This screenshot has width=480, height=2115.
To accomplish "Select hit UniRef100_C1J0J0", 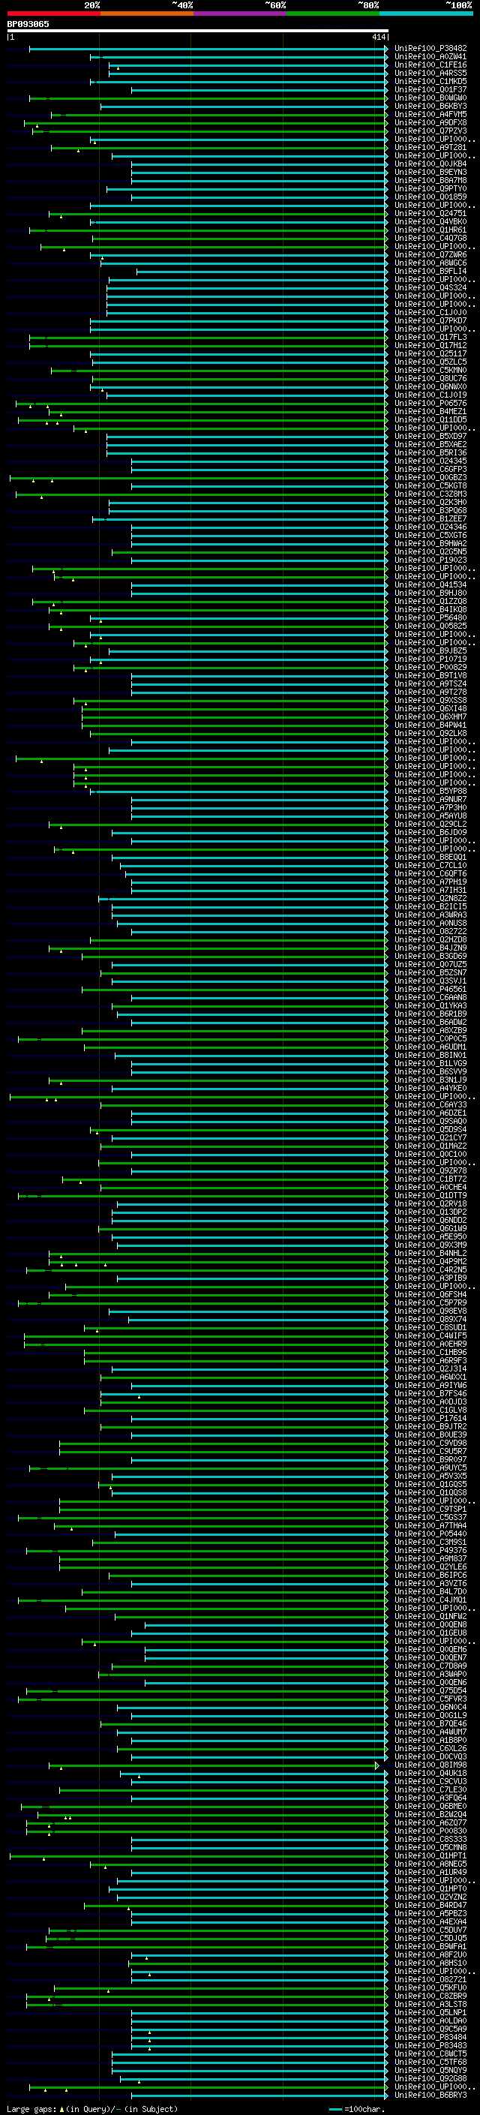I will pos(430,312).
